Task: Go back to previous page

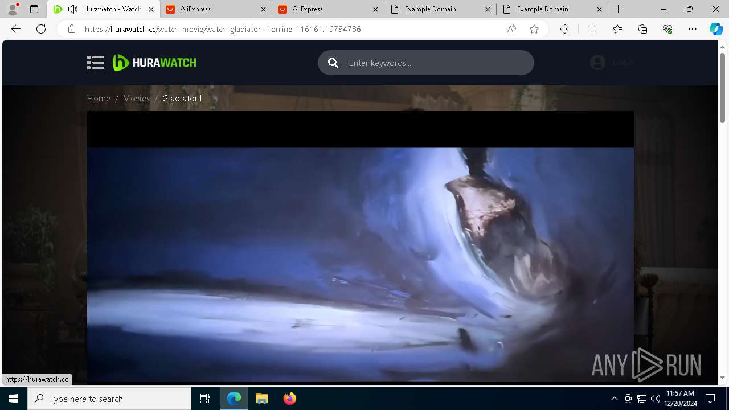Action: click(16, 29)
